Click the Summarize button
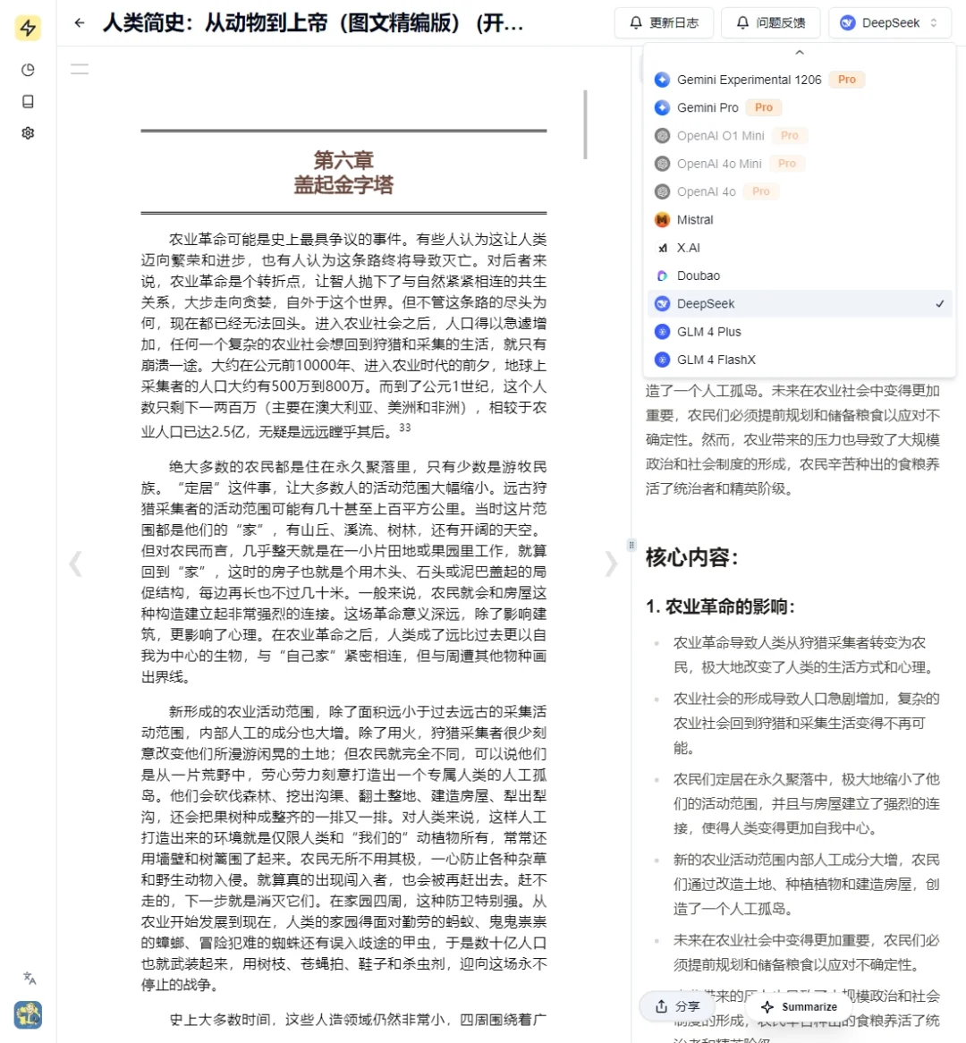Viewport: 966px width, 1043px height. 799,1006
